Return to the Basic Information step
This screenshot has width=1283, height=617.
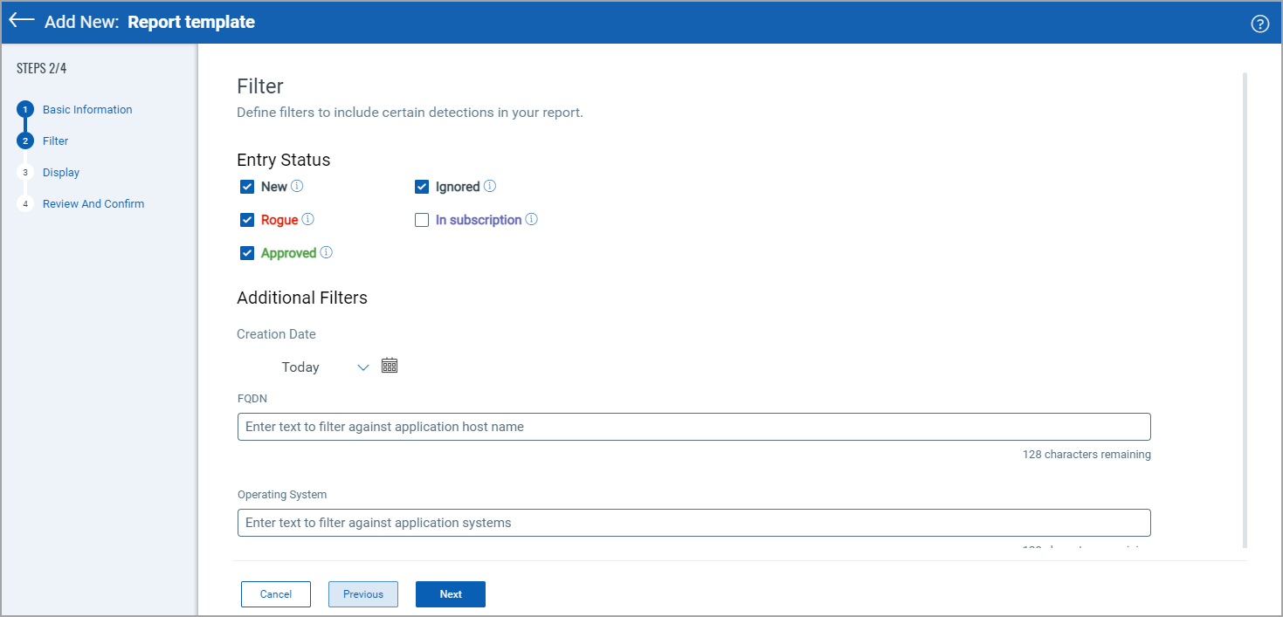pos(87,109)
